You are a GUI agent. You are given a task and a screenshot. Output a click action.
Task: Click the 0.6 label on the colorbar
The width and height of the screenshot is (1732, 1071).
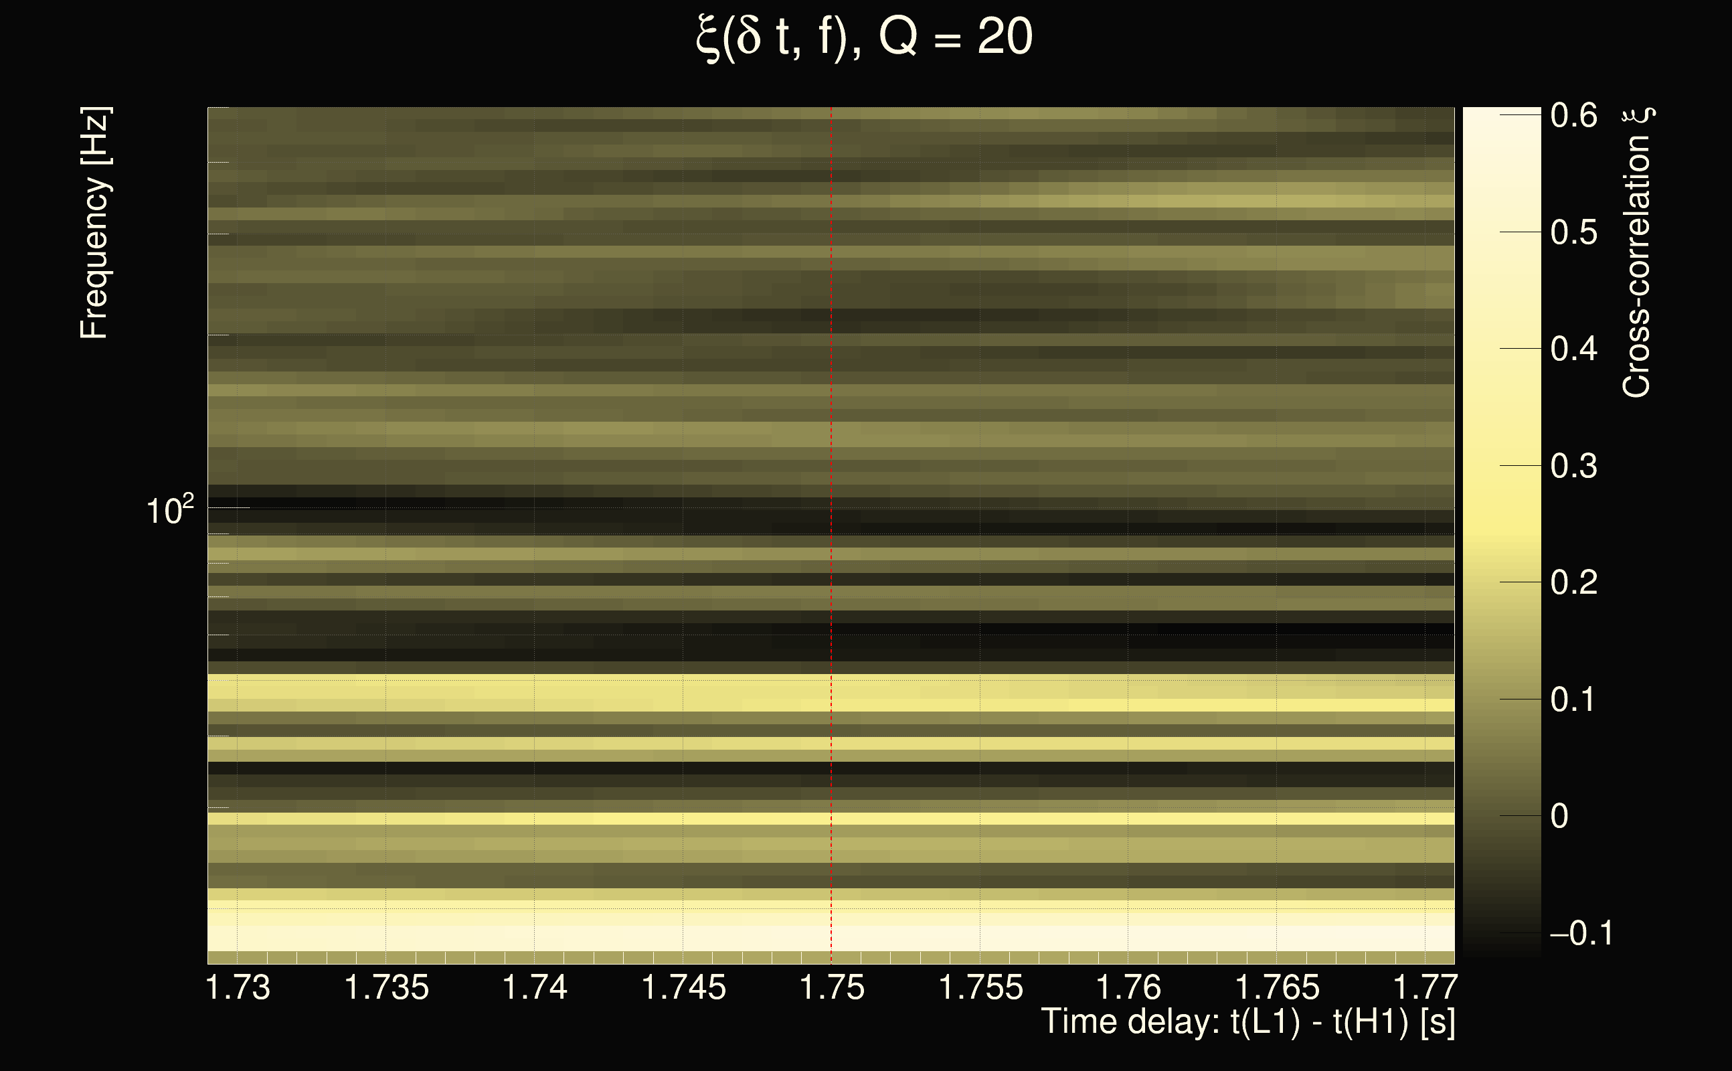click(x=1573, y=115)
